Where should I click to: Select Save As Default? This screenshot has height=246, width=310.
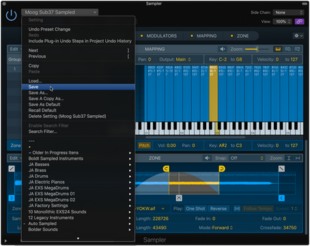tap(79, 104)
